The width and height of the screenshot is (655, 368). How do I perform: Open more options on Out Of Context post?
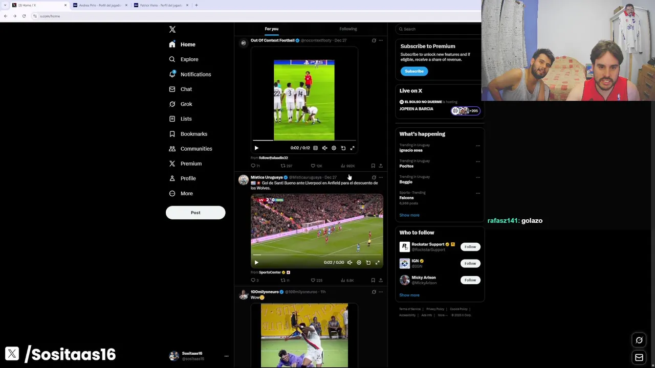tap(380, 40)
